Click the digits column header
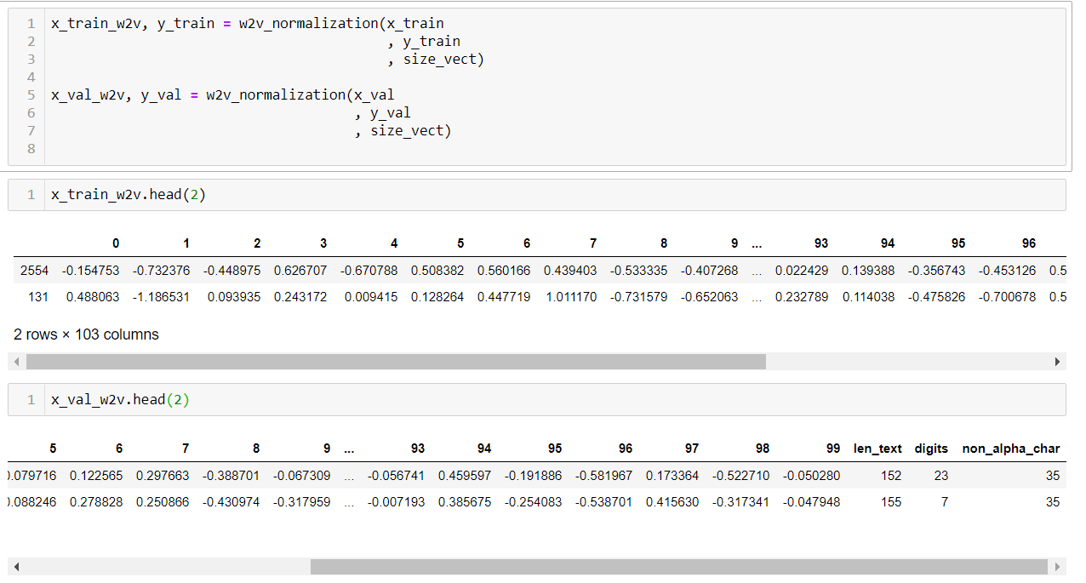Image resolution: width=1086 pixels, height=583 pixels. coord(931,449)
